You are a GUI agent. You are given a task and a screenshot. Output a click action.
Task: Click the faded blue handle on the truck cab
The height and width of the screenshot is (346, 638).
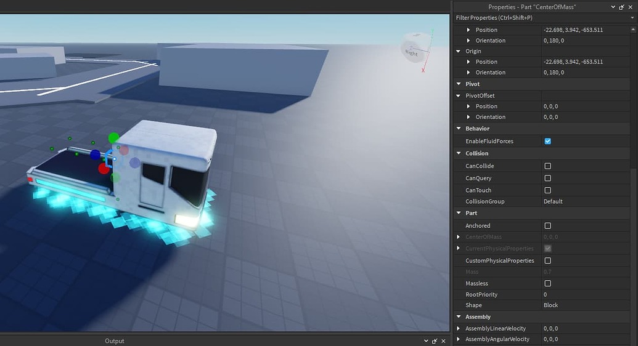pos(134,163)
